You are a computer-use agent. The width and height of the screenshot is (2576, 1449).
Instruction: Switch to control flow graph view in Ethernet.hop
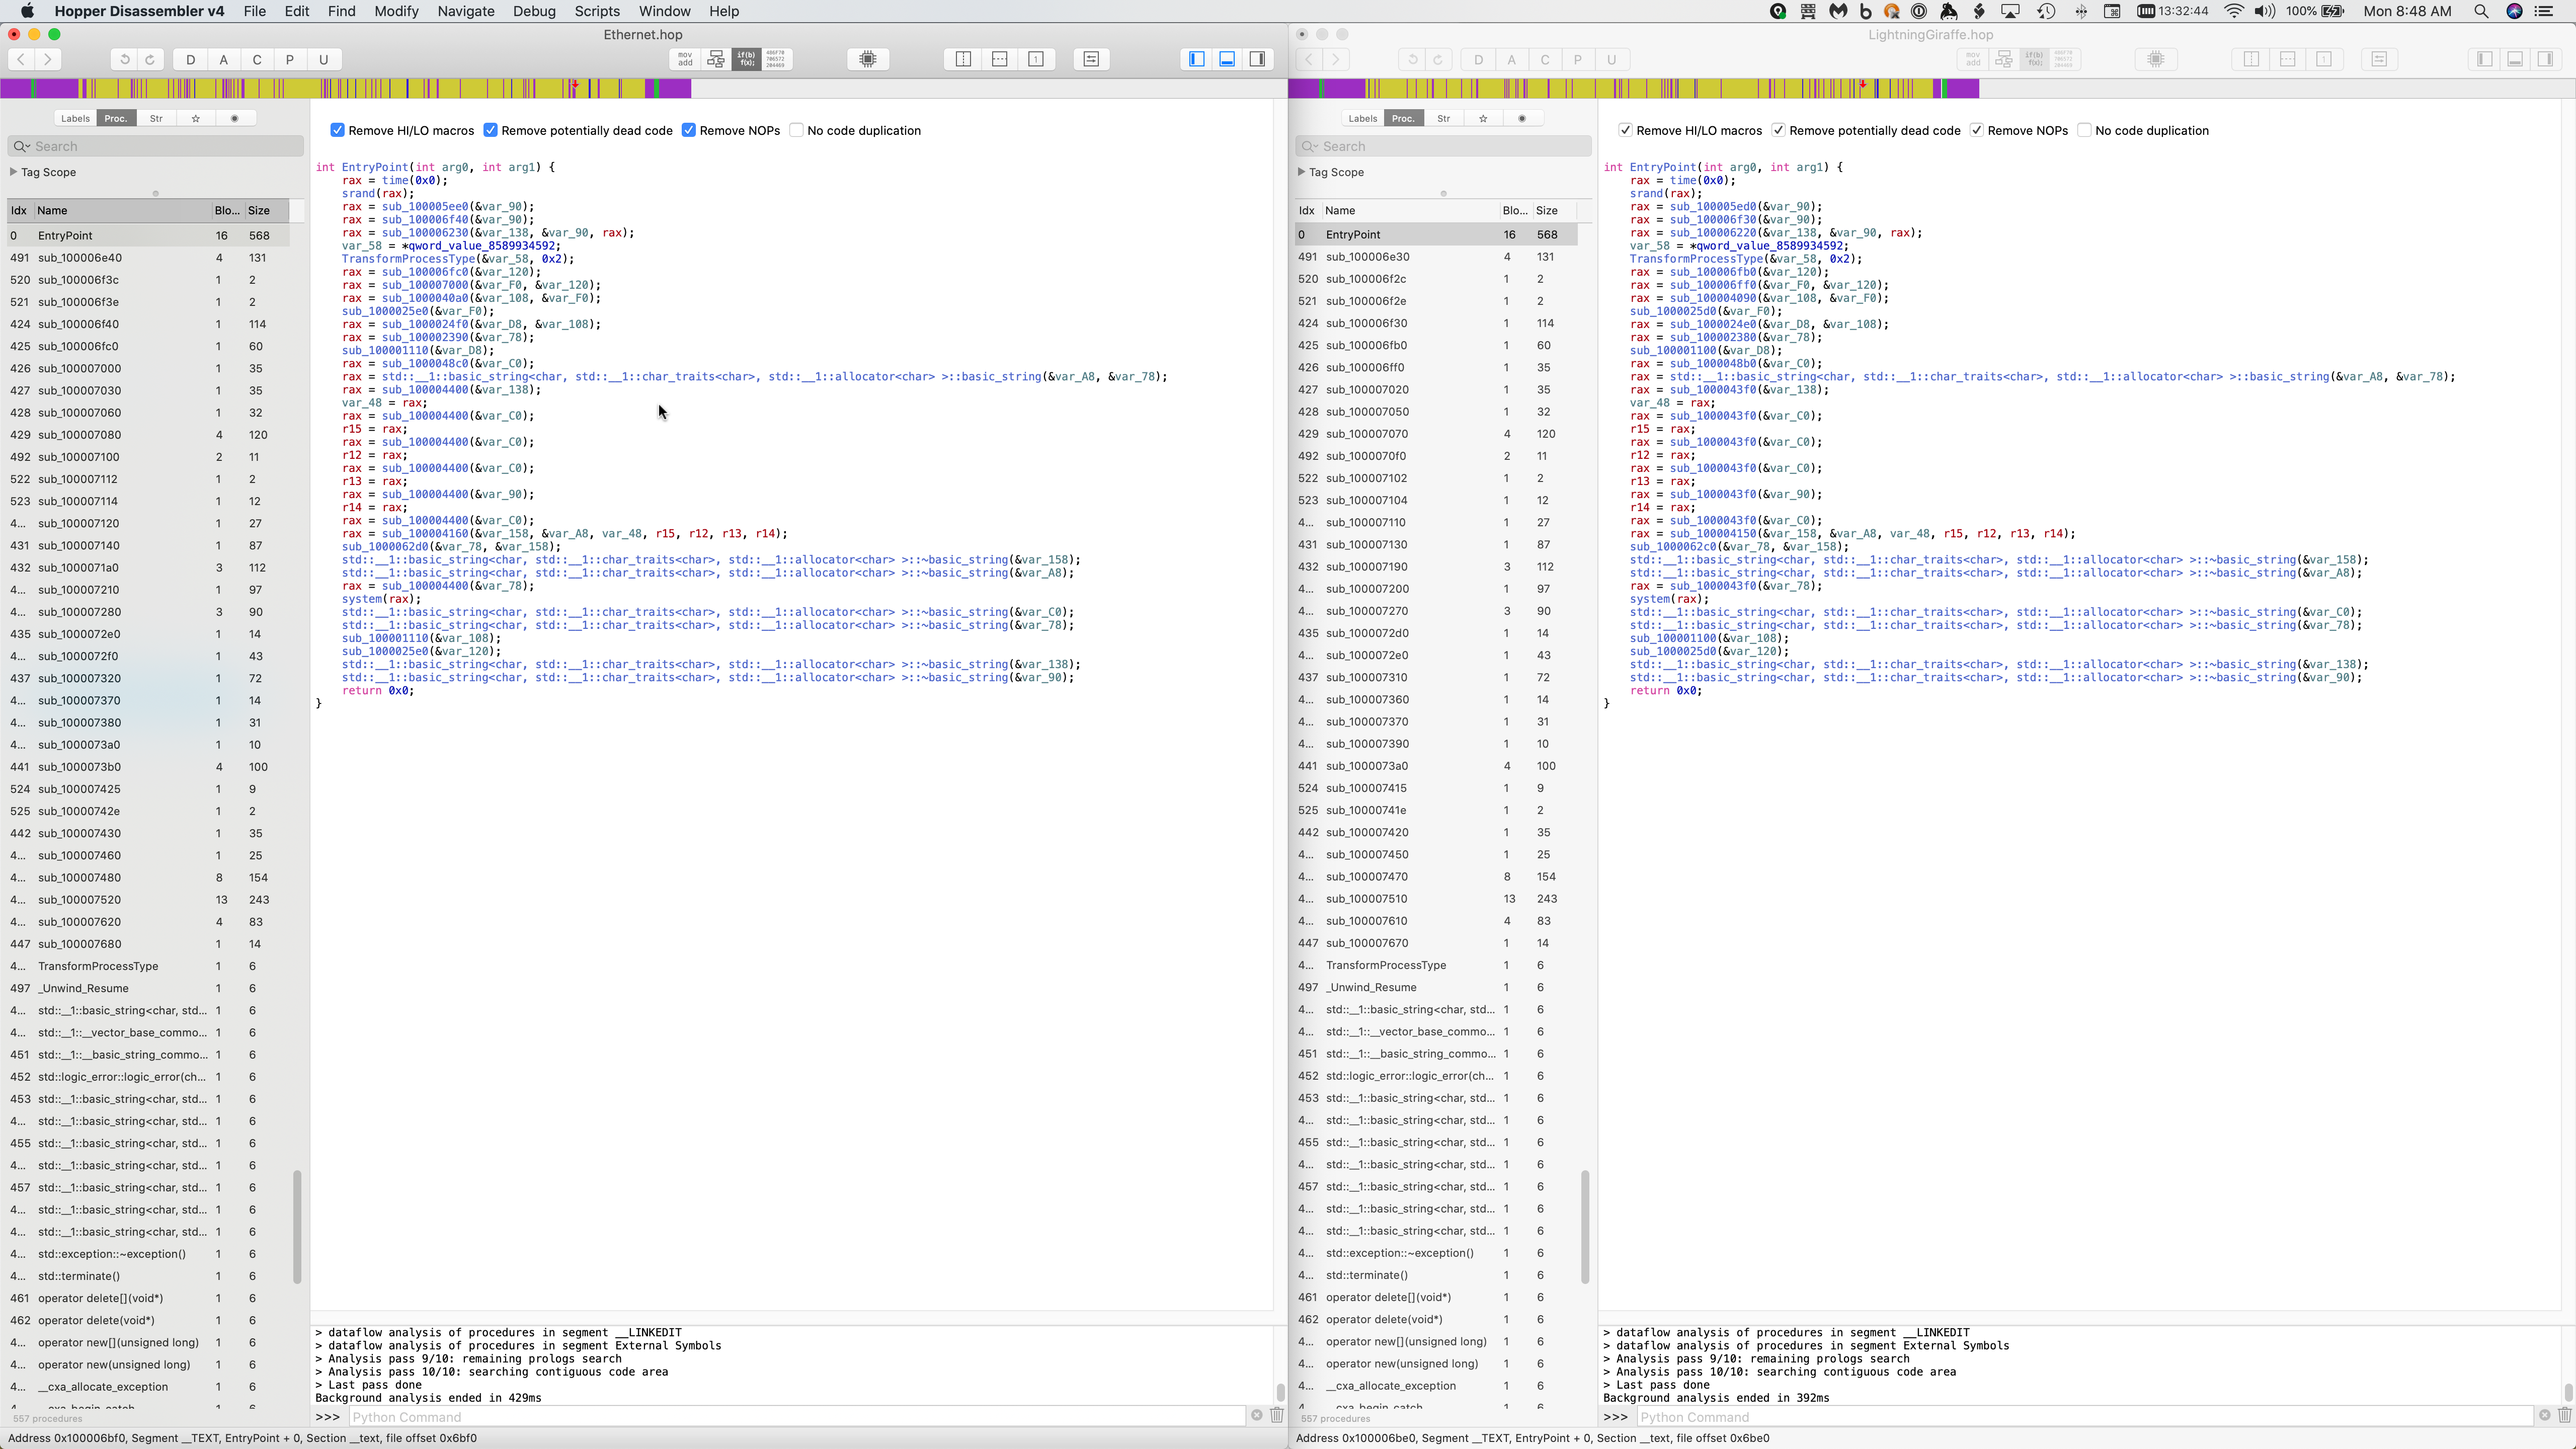tap(716, 59)
